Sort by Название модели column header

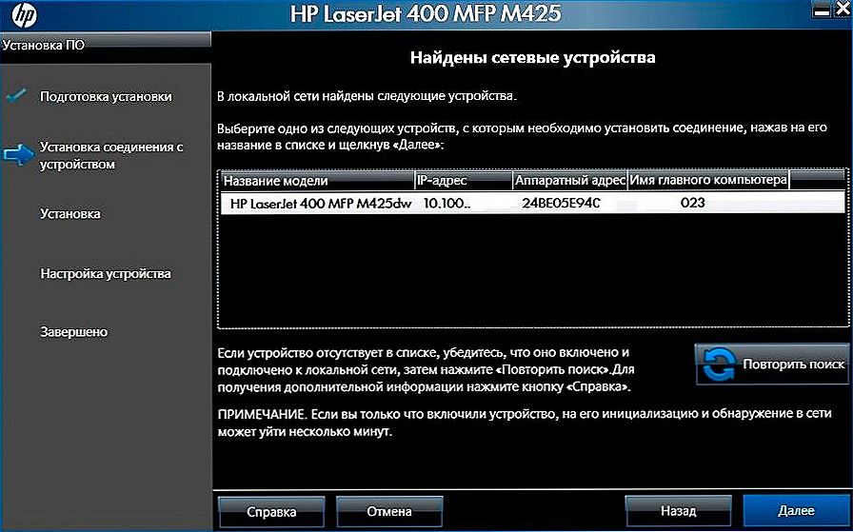(318, 181)
